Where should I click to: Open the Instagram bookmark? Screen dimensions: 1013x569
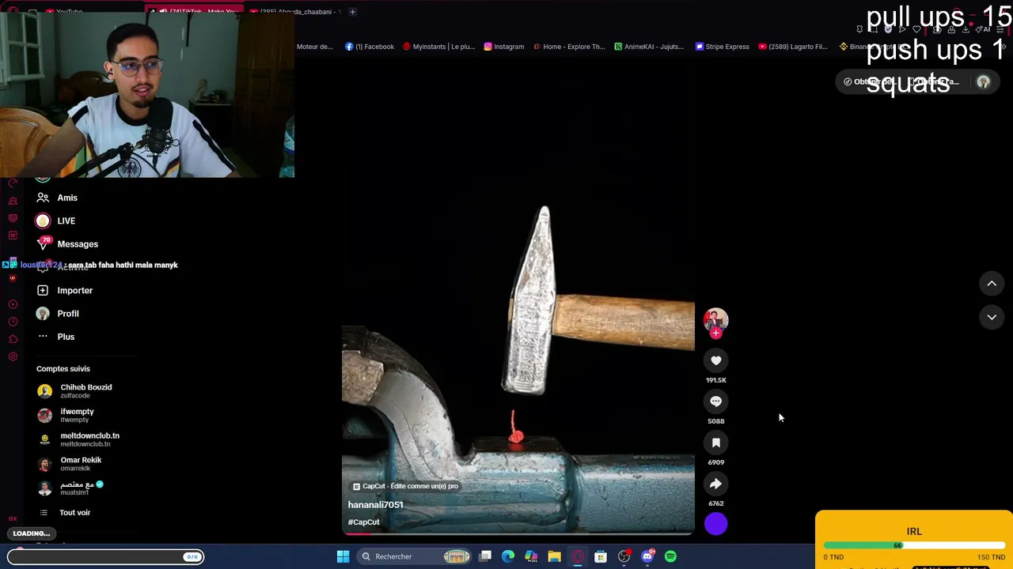point(503,47)
